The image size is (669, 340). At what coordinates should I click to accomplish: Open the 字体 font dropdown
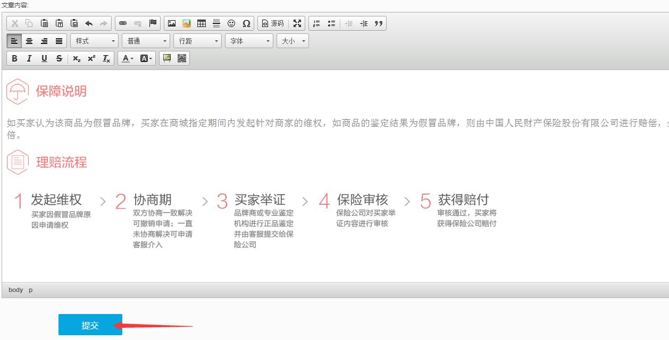[249, 41]
